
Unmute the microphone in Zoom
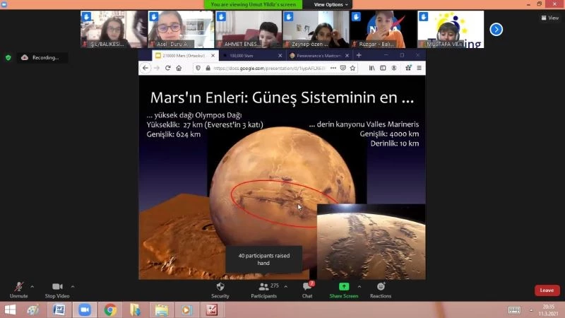18,288
